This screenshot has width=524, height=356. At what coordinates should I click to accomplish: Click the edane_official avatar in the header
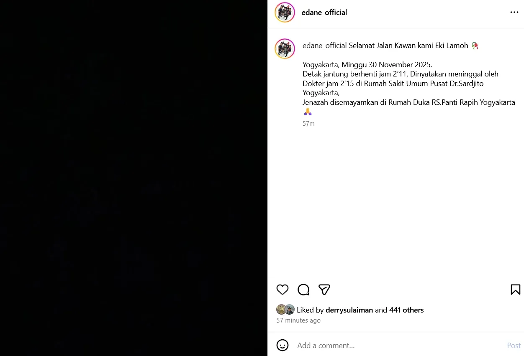[285, 13]
